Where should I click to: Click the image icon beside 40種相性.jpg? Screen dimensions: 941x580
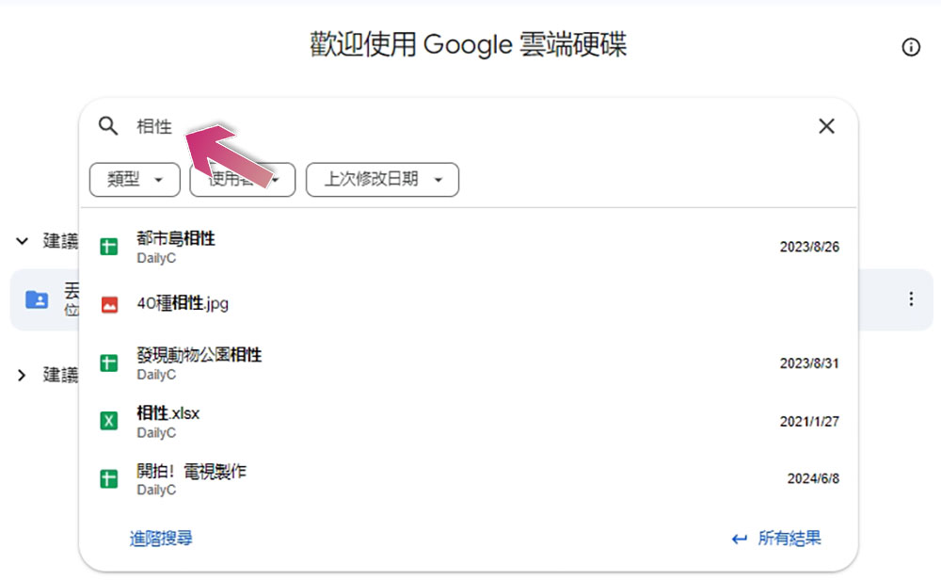(x=109, y=305)
